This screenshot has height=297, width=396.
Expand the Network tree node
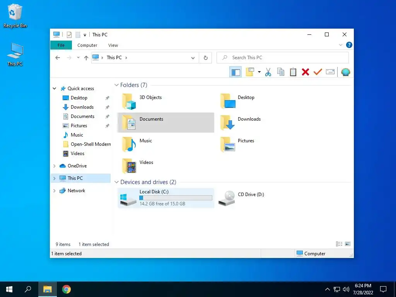pos(54,191)
